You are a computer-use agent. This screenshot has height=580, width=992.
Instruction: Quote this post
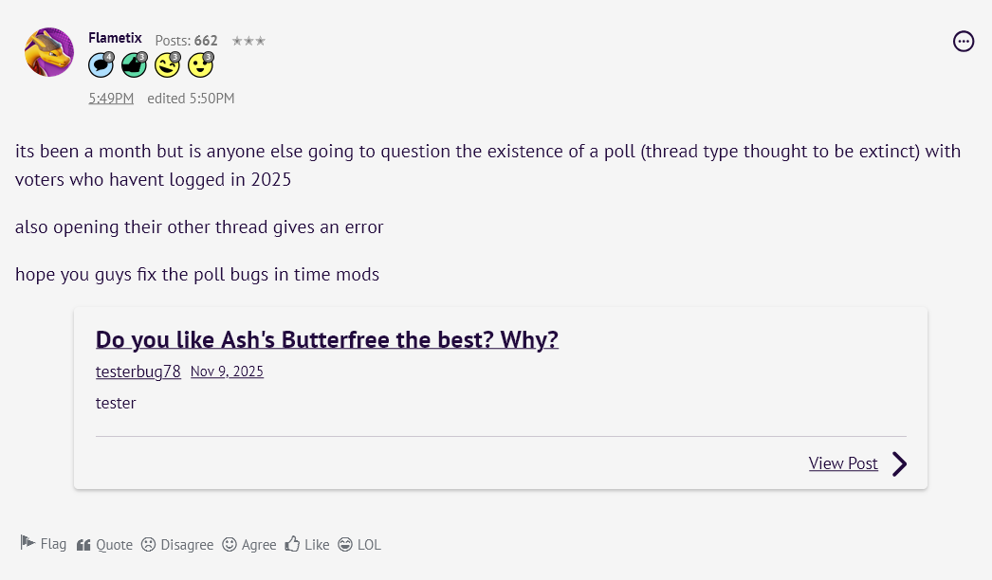pos(104,545)
